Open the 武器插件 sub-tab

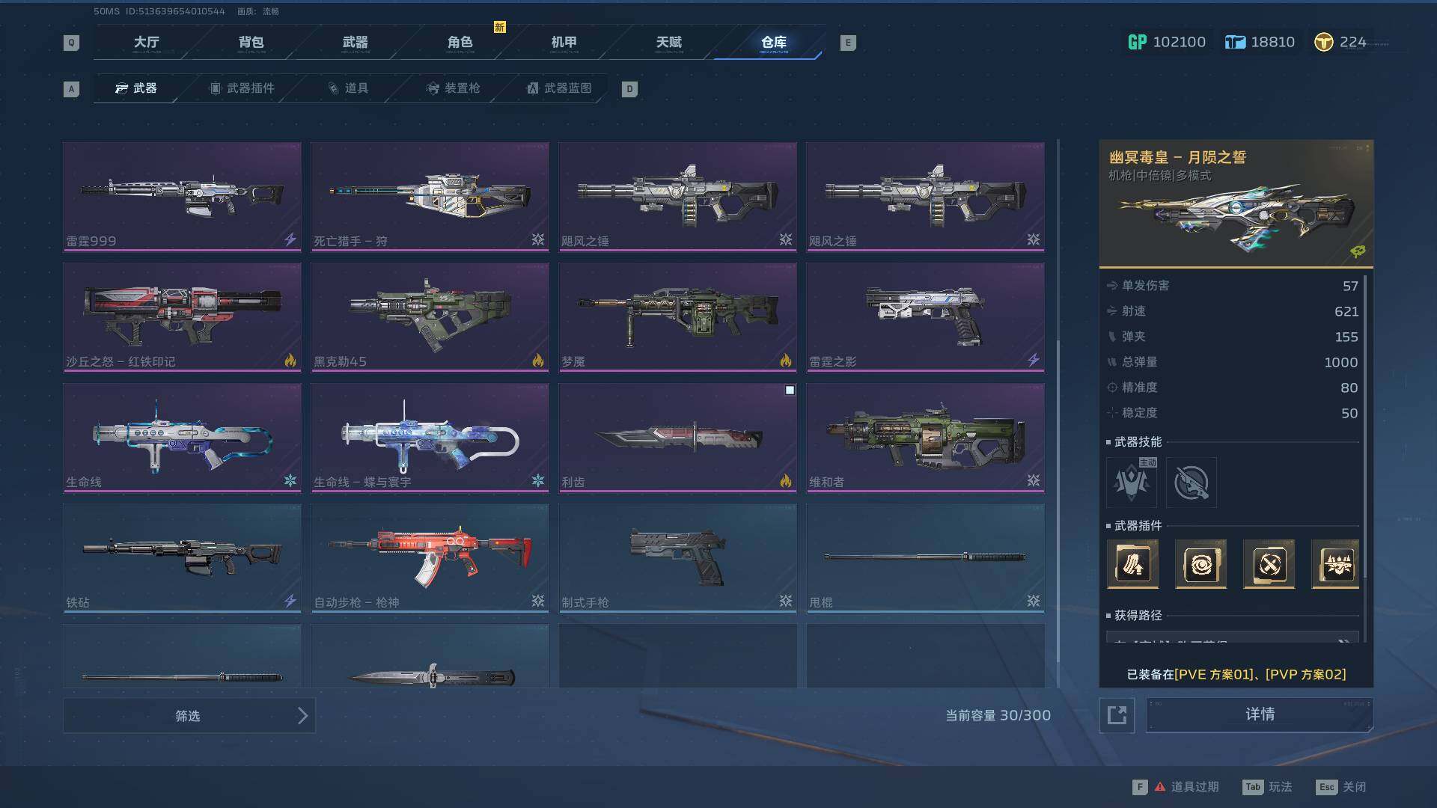(x=241, y=88)
